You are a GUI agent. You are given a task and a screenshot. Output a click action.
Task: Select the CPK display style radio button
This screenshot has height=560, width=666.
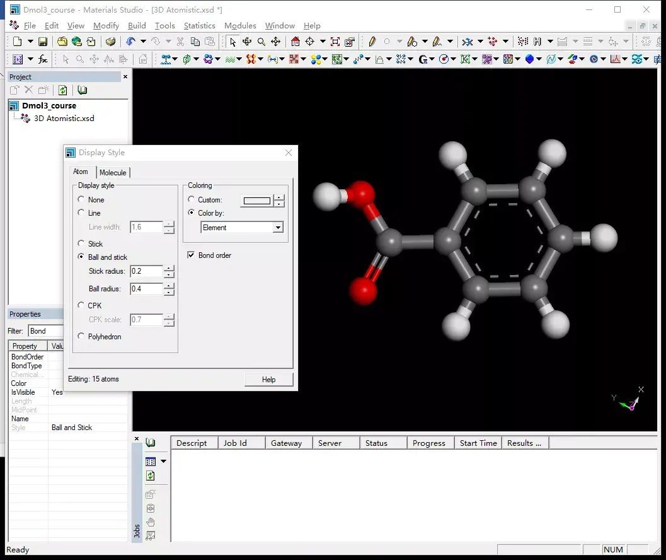pos(81,305)
